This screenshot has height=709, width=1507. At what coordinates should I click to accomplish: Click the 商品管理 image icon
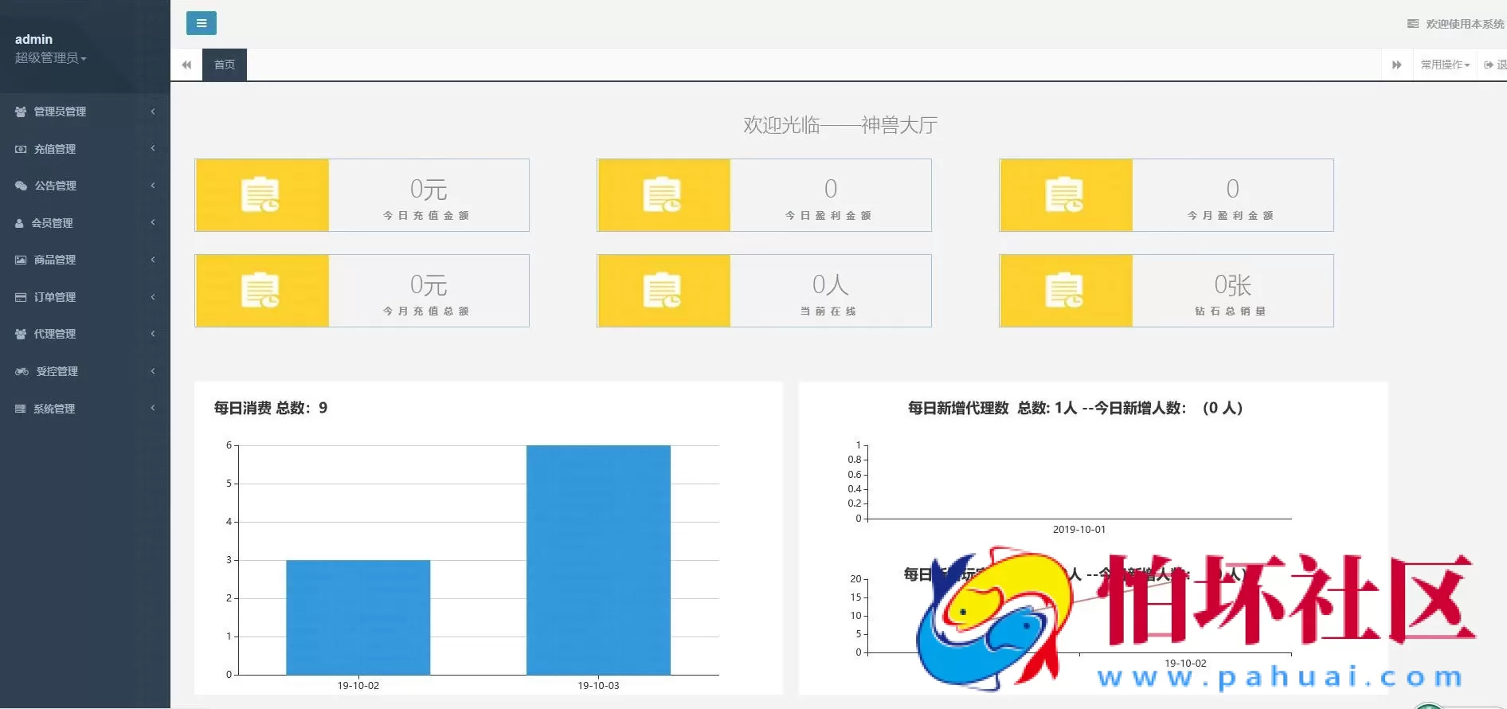click(21, 260)
